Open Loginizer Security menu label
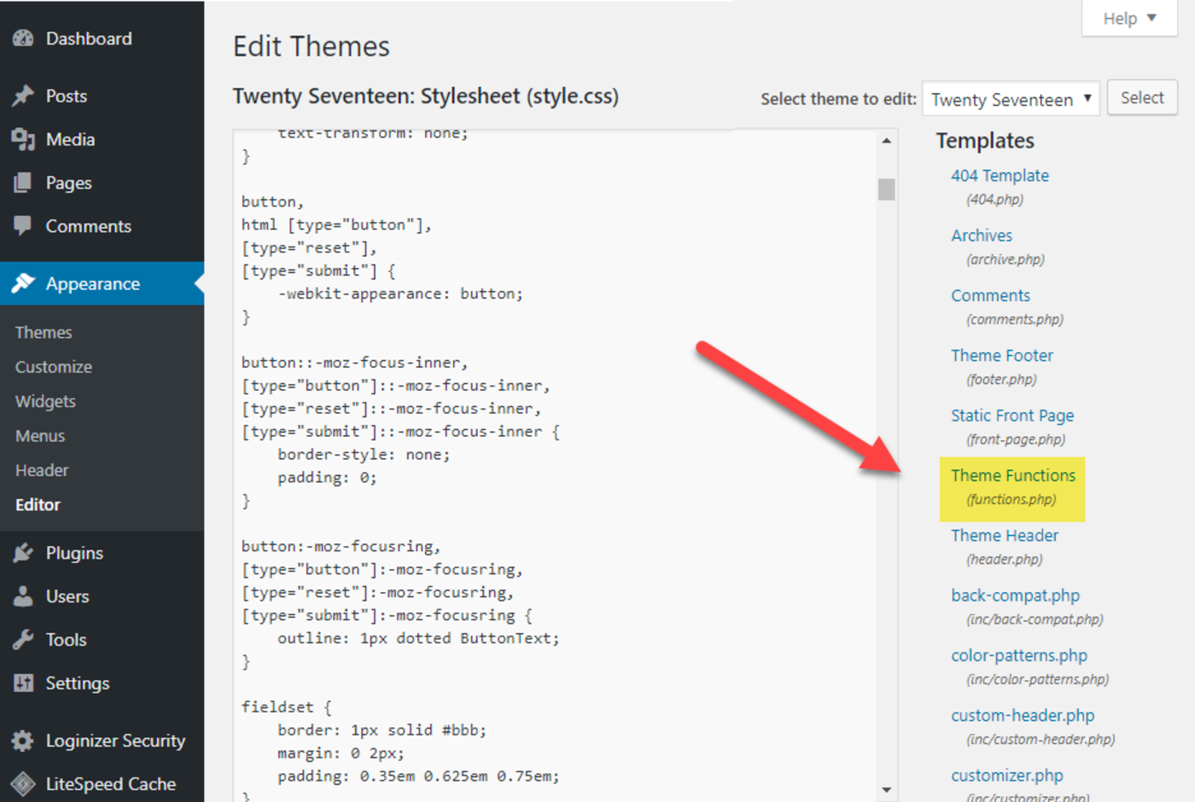Screen dimensions: 1195x802 coord(115,741)
